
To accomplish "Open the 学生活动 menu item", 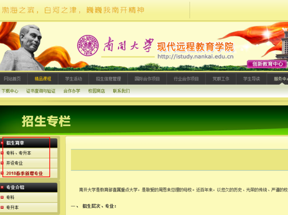I will click(x=73, y=79).
